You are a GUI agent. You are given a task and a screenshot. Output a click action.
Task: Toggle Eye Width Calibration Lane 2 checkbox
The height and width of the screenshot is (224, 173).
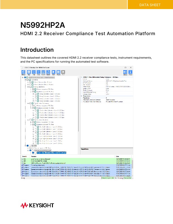point(36,132)
